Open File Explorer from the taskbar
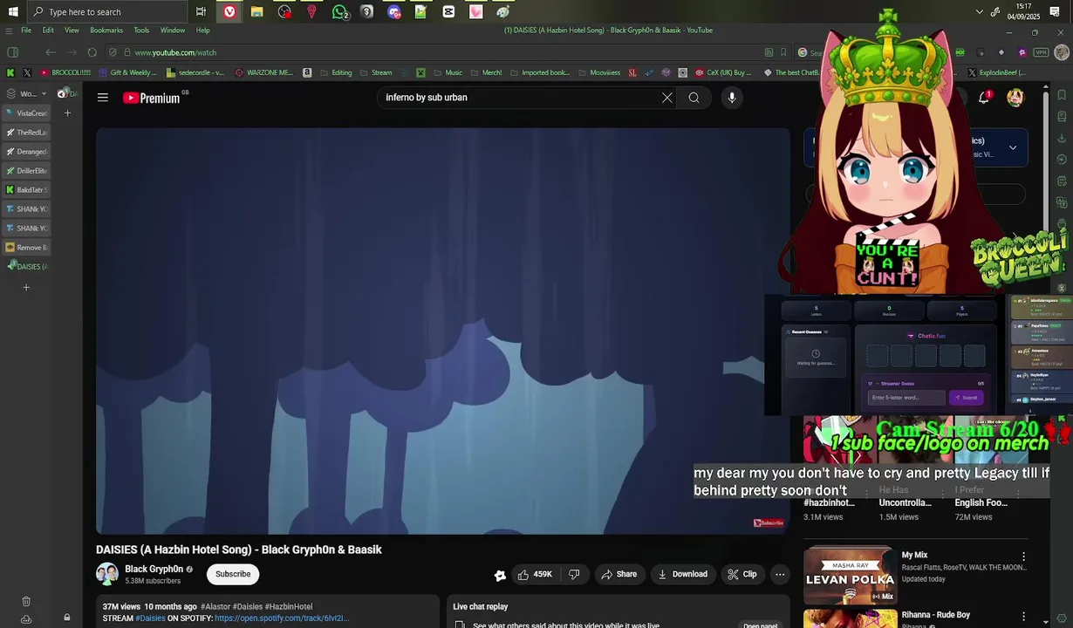The image size is (1073, 628). (256, 11)
